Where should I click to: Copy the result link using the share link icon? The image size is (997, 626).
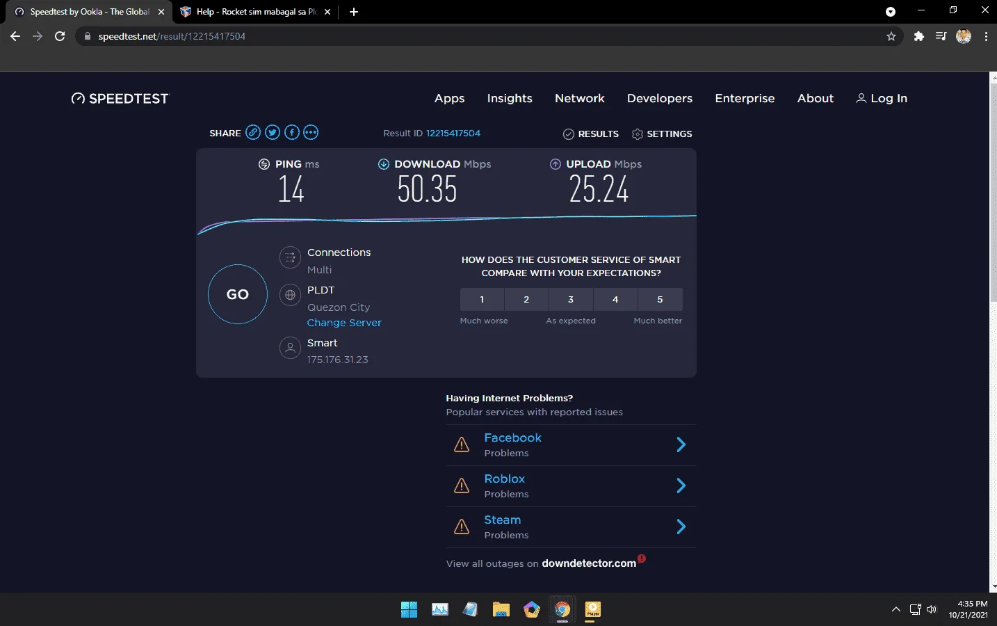(253, 132)
